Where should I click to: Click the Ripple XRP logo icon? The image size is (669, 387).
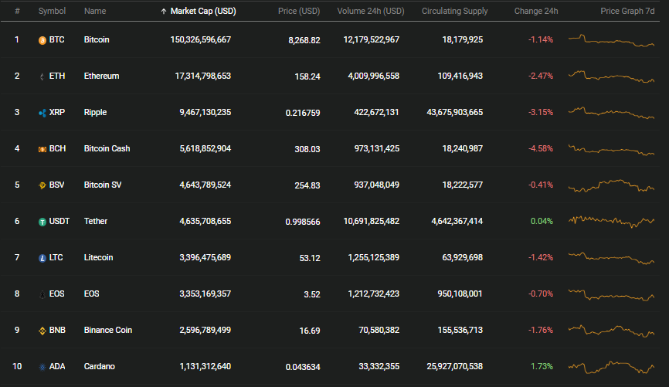[42, 113]
